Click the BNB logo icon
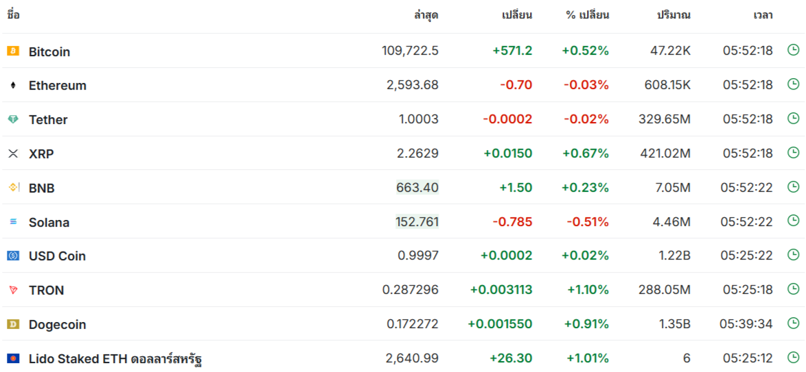 13,187
